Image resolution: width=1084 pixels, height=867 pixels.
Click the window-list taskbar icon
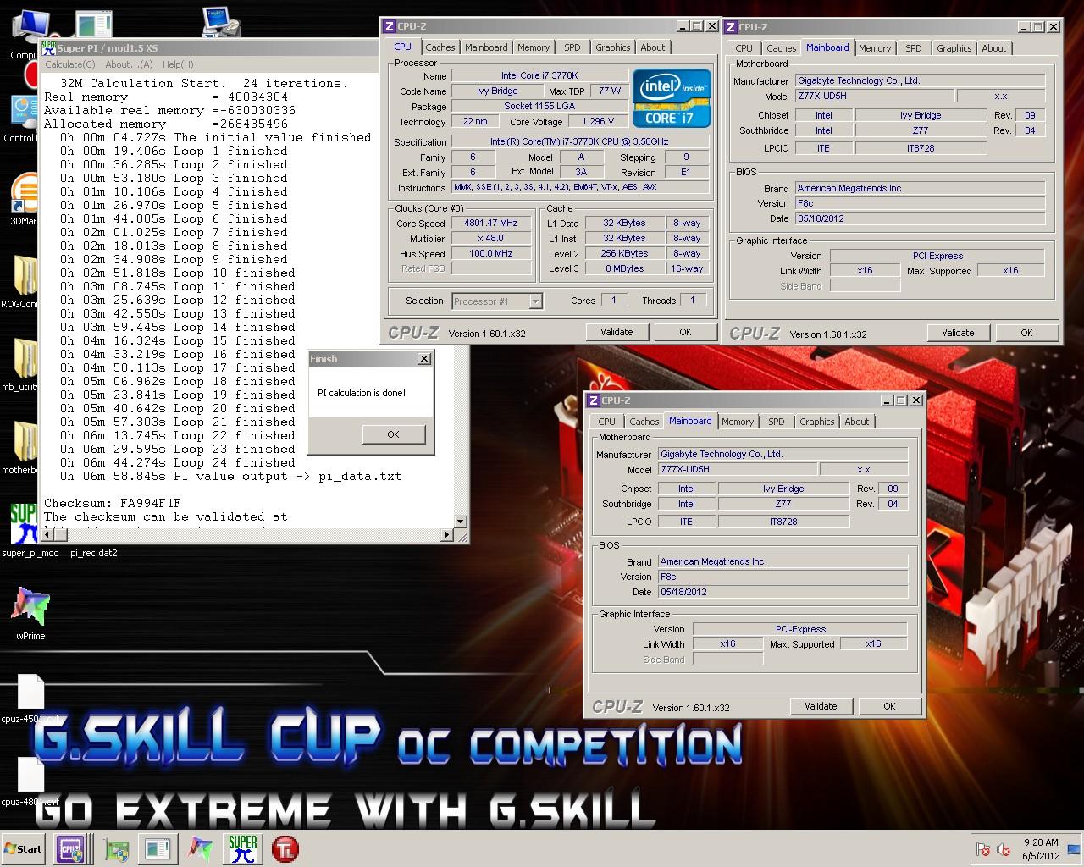(x=158, y=849)
